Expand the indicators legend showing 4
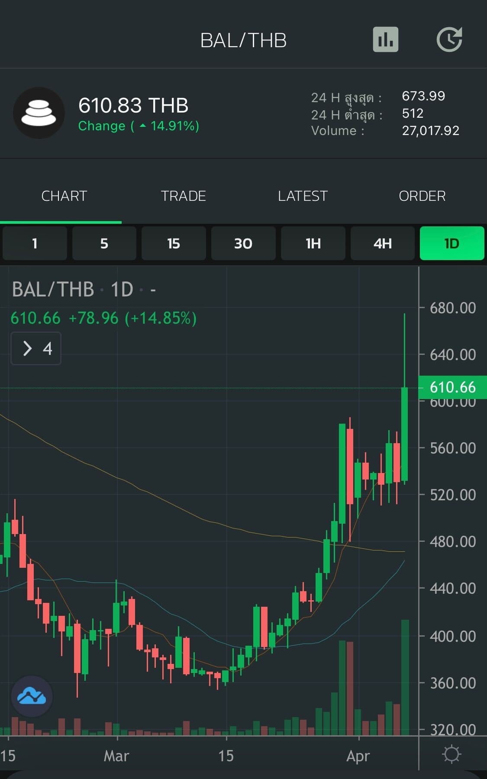Screen dimensions: 487x779 pos(36,348)
